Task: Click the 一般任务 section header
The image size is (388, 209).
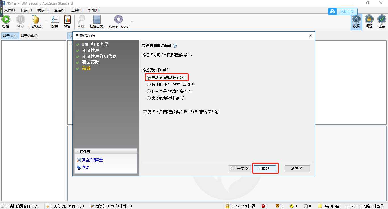Action: [106, 152]
